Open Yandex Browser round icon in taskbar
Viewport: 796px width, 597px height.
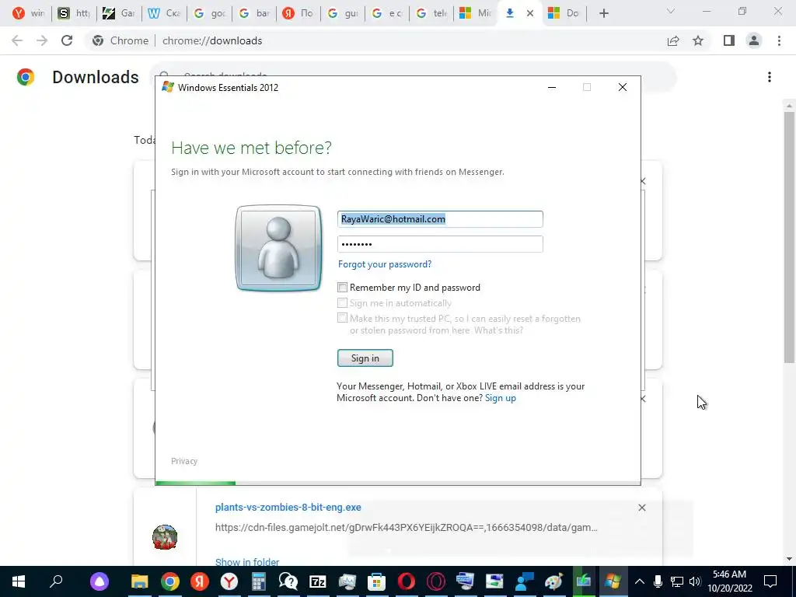click(x=229, y=581)
